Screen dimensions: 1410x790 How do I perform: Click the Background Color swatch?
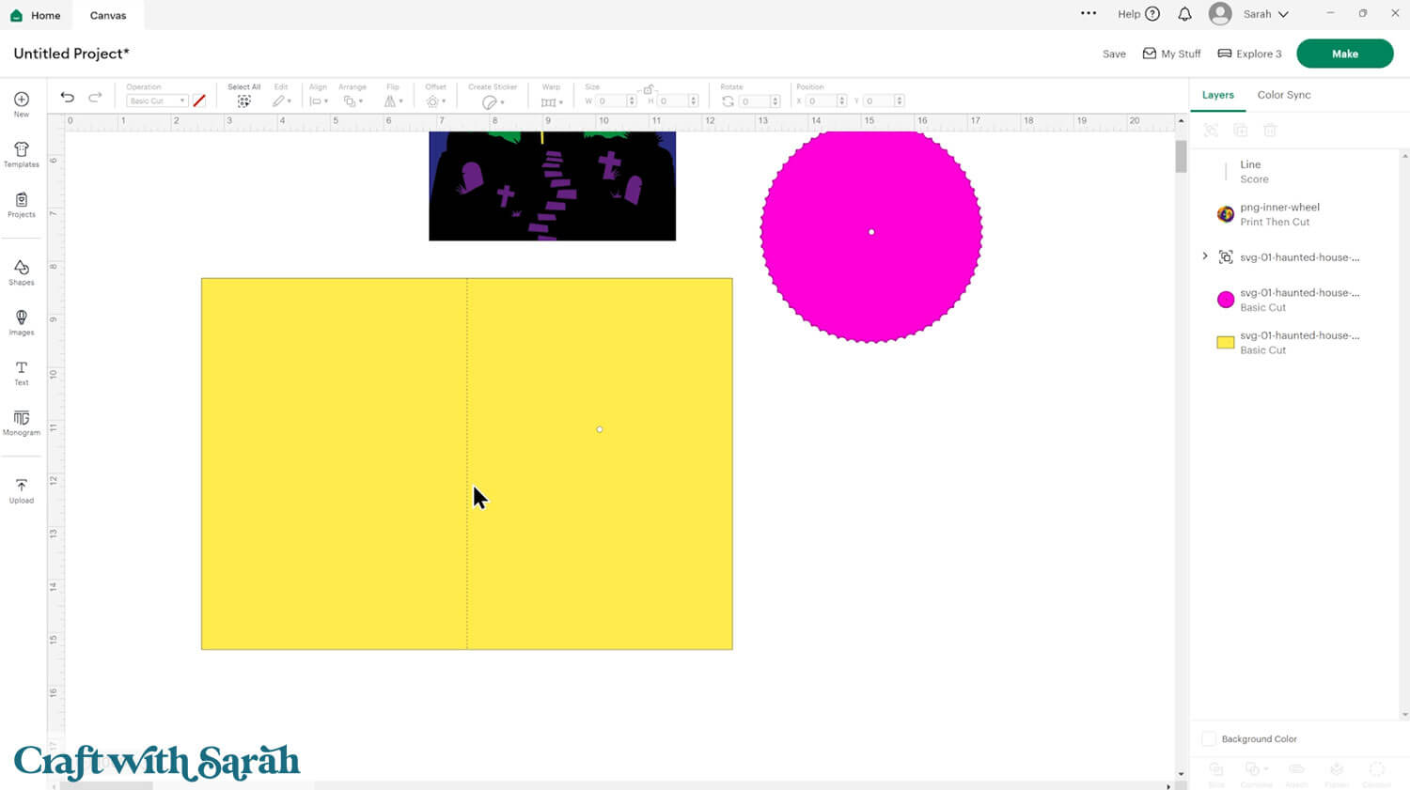coord(1210,739)
